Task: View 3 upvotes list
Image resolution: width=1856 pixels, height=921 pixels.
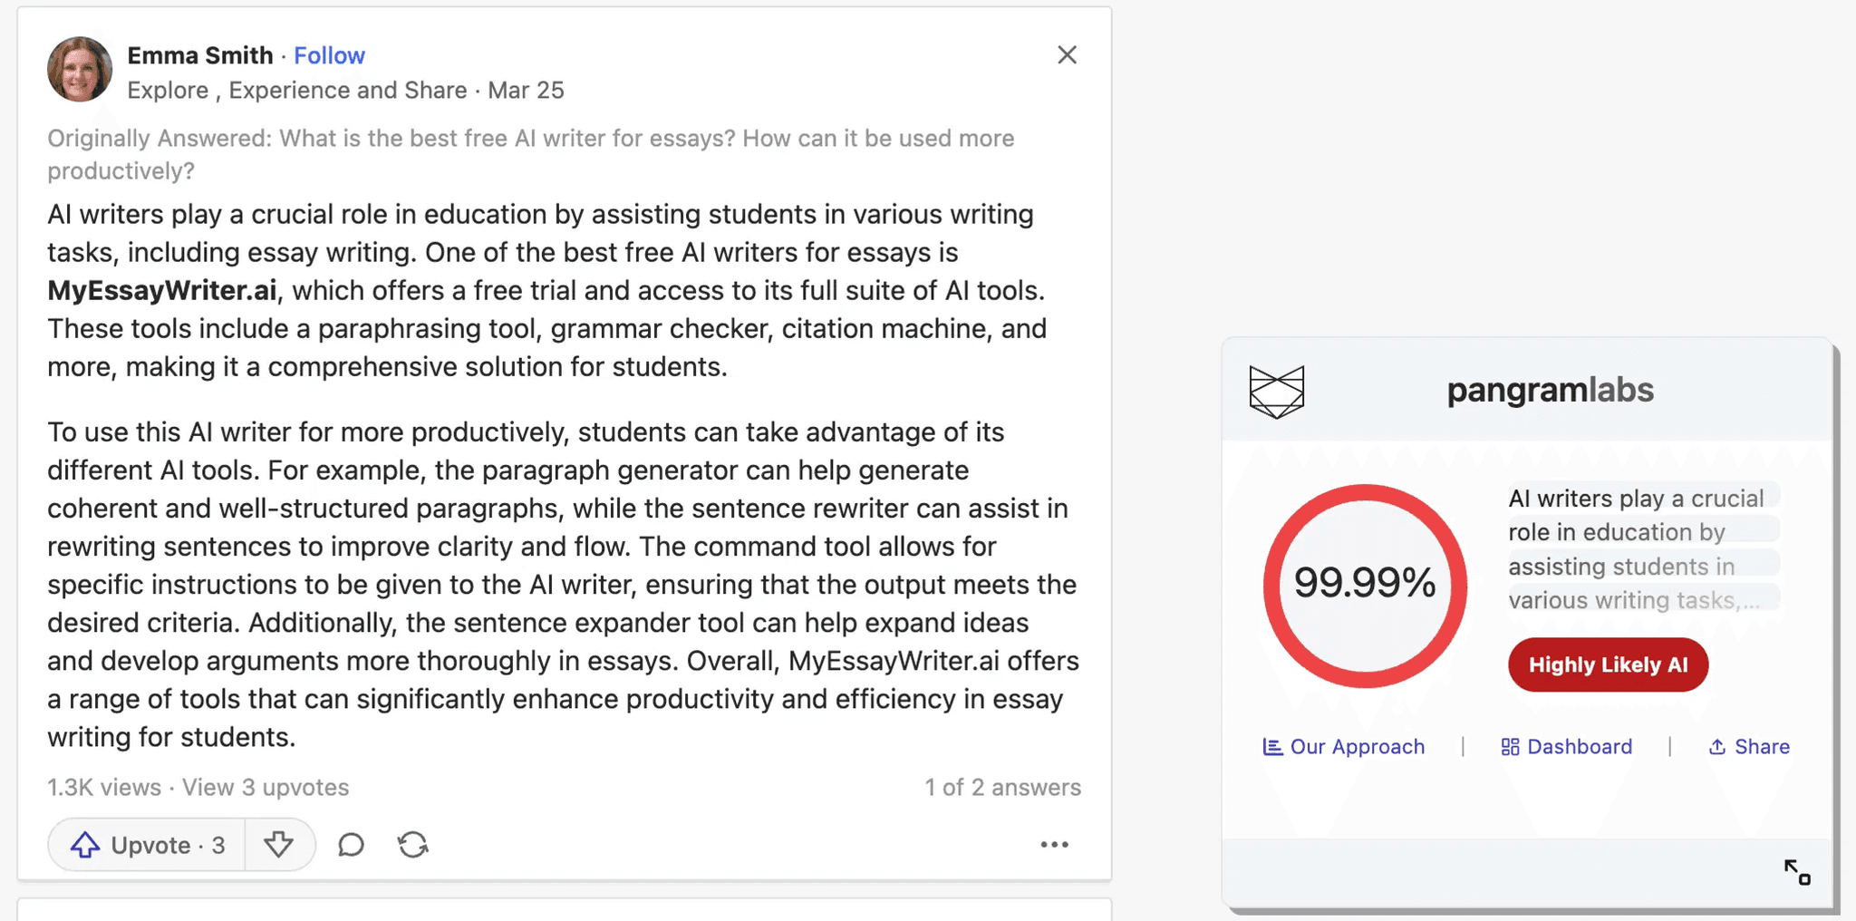Action: click(266, 787)
